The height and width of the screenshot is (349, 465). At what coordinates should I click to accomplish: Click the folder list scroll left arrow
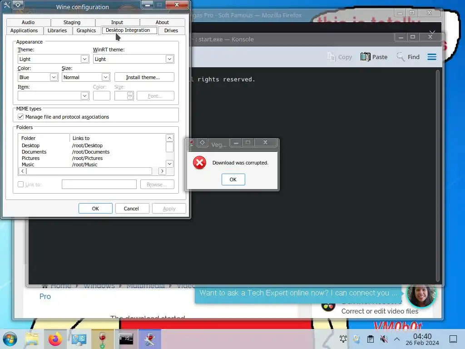pyautogui.click(x=23, y=171)
